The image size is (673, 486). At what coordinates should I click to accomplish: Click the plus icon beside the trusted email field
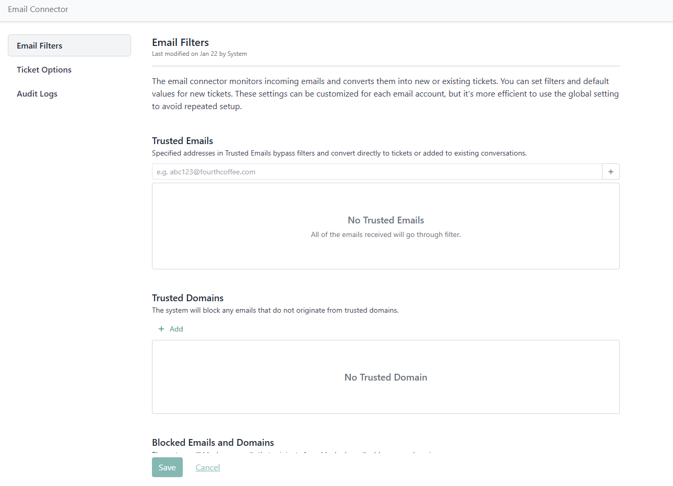click(610, 172)
